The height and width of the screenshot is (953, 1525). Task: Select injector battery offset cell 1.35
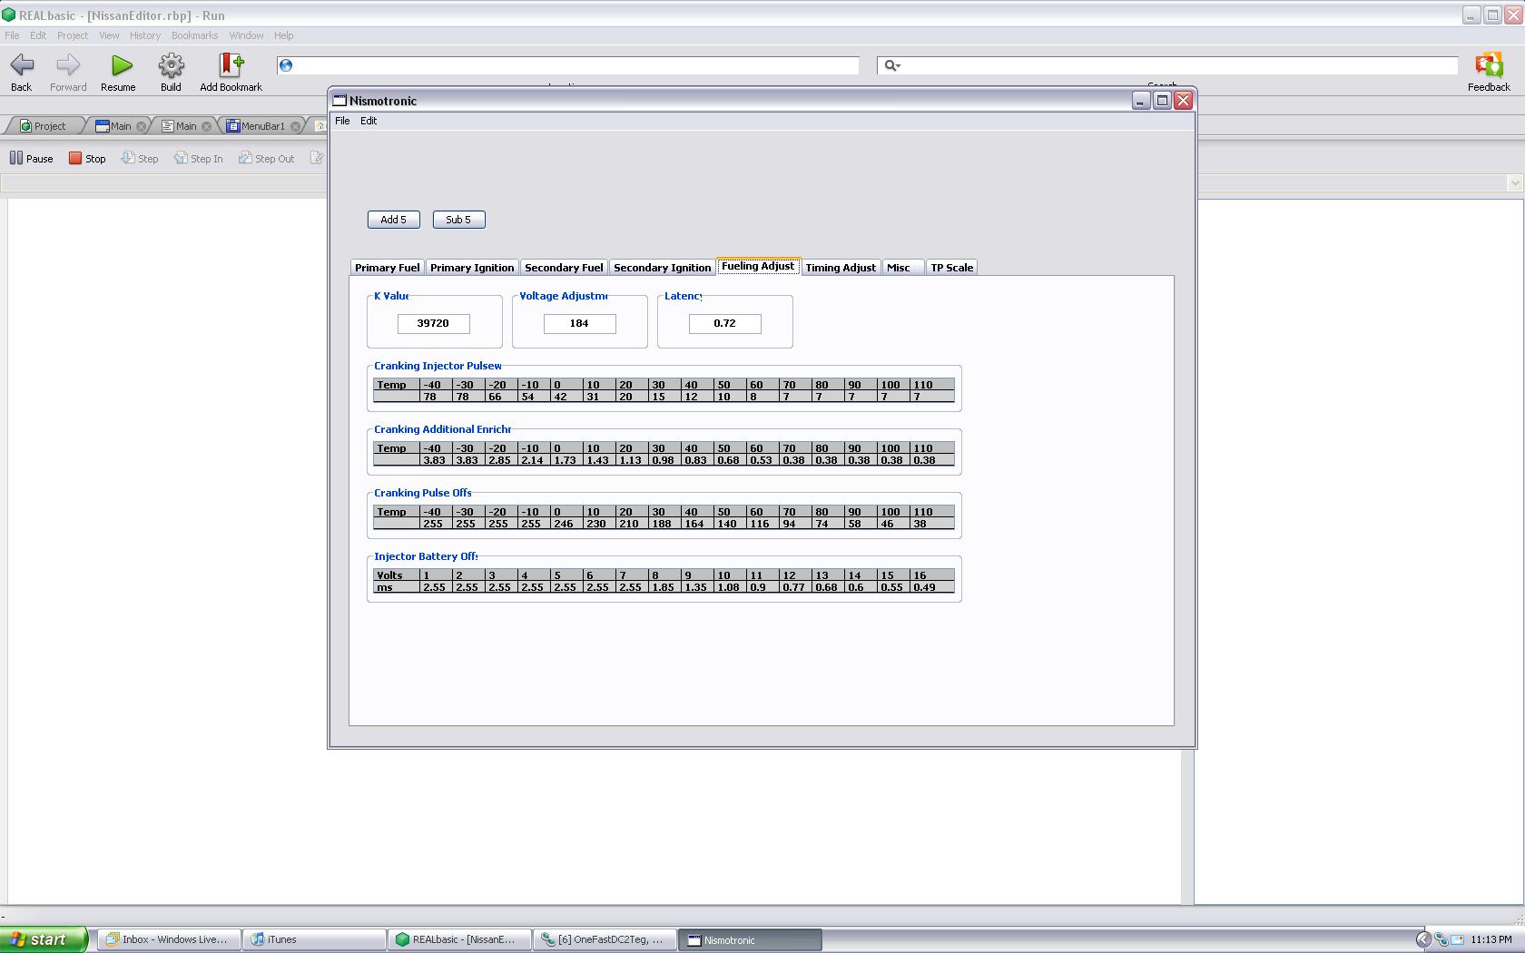click(697, 587)
